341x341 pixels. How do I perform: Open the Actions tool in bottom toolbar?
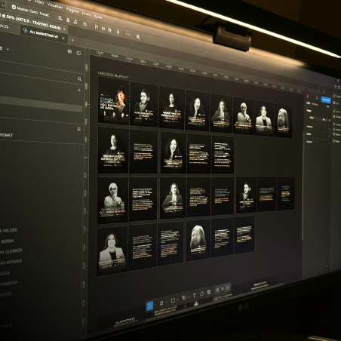pyautogui.click(x=209, y=292)
